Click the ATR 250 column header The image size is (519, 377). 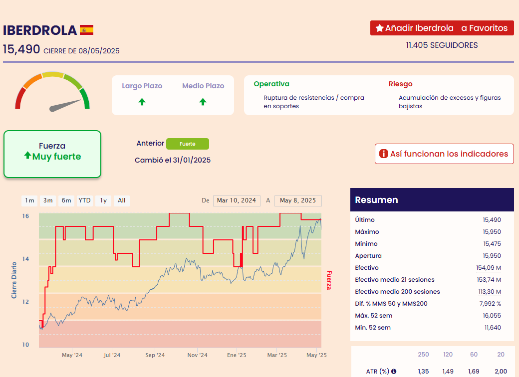(x=423, y=355)
